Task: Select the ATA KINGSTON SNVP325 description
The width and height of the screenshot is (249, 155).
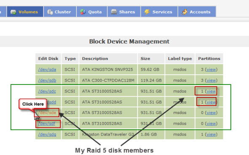Action: 107,70
